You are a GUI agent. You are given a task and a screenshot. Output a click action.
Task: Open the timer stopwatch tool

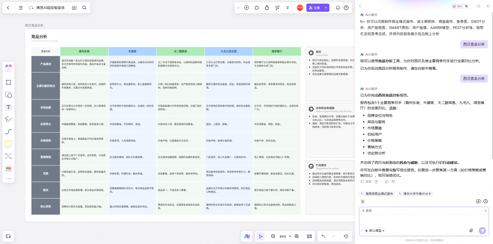(x=267, y=8)
